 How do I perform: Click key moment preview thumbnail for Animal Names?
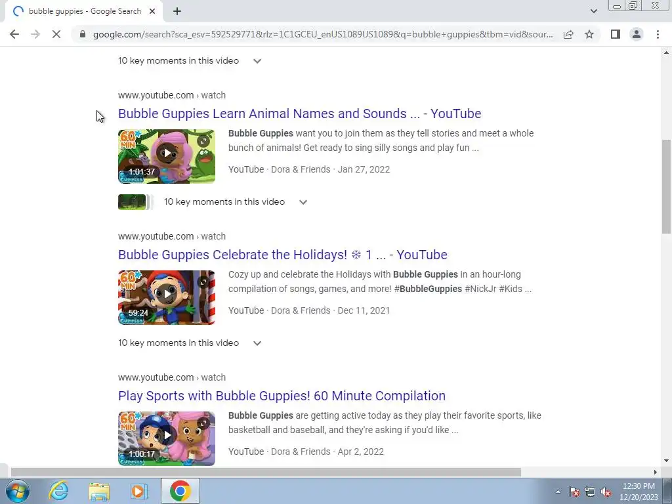(132, 202)
